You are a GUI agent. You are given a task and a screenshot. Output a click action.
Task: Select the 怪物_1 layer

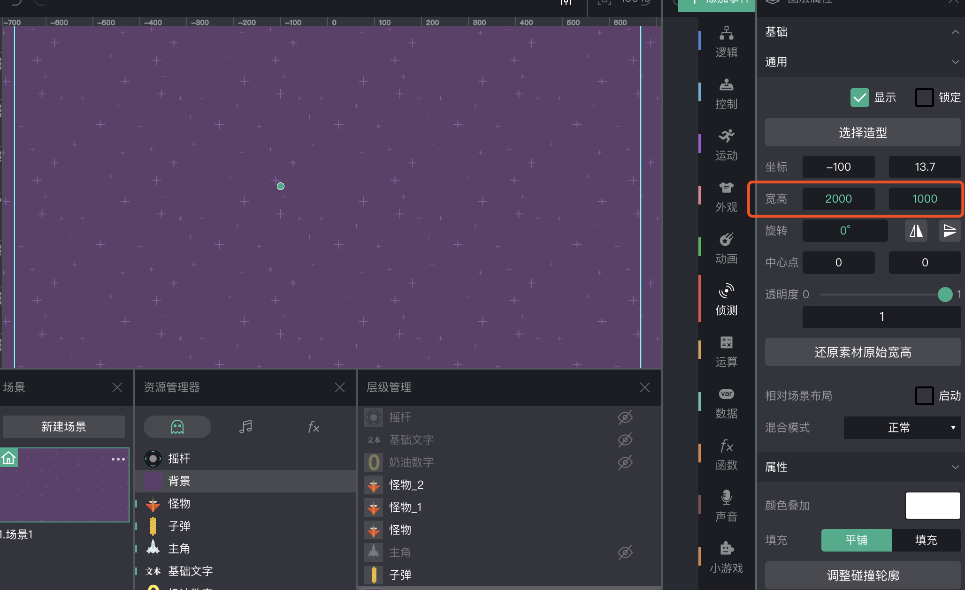coord(509,507)
